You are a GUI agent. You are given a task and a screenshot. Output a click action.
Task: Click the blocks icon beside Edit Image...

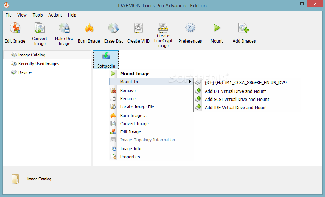113,132
